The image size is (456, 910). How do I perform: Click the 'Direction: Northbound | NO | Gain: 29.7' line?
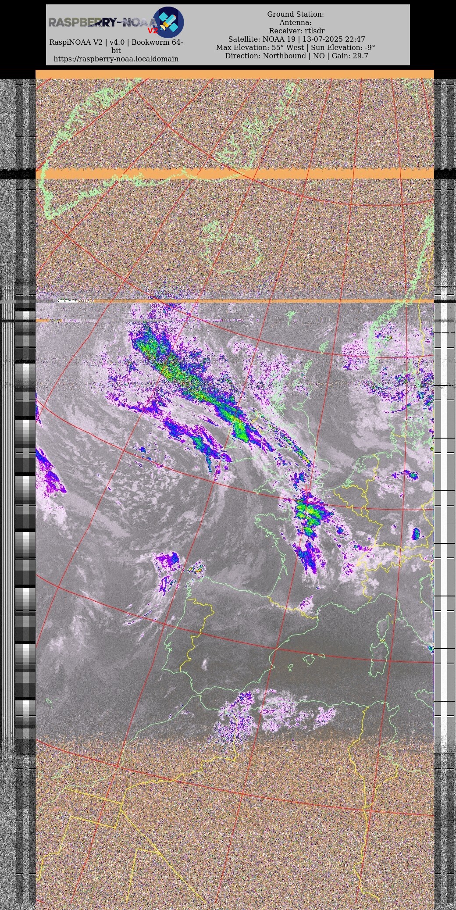click(296, 56)
